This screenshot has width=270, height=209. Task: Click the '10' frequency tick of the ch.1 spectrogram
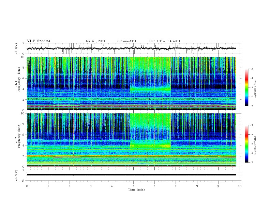(24, 57)
